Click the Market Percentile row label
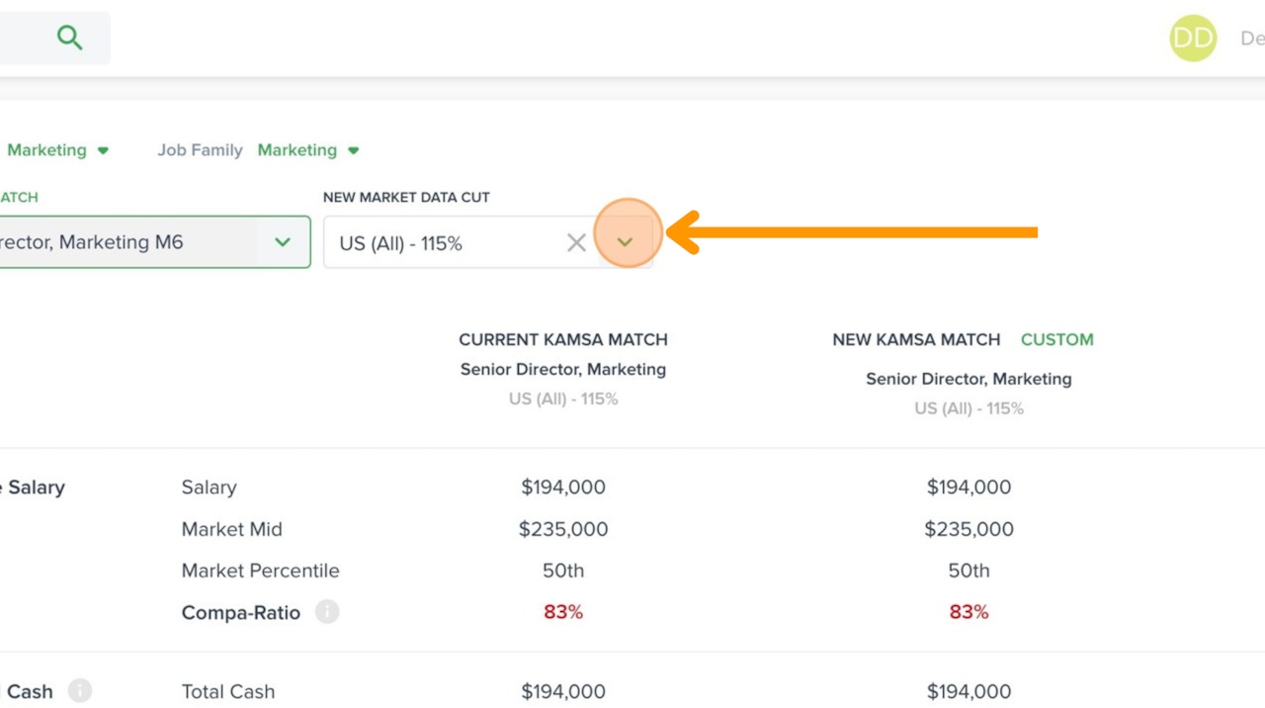Screen dimensions: 1265x708 tap(260, 571)
